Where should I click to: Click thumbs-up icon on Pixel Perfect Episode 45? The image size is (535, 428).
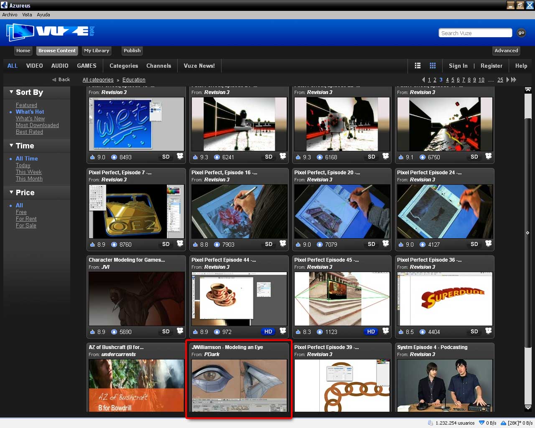298,332
